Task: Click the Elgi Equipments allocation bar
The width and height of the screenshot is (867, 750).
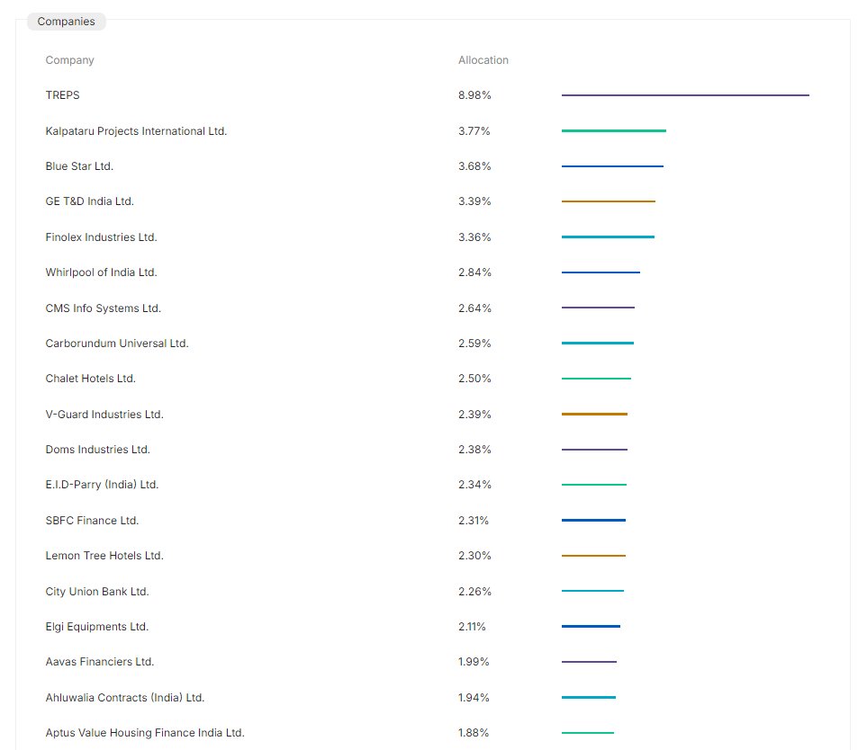Action: pos(591,626)
